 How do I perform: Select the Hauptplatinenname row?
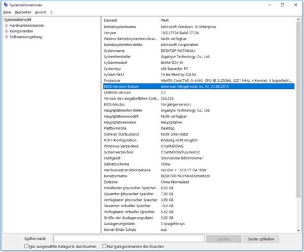(199, 122)
